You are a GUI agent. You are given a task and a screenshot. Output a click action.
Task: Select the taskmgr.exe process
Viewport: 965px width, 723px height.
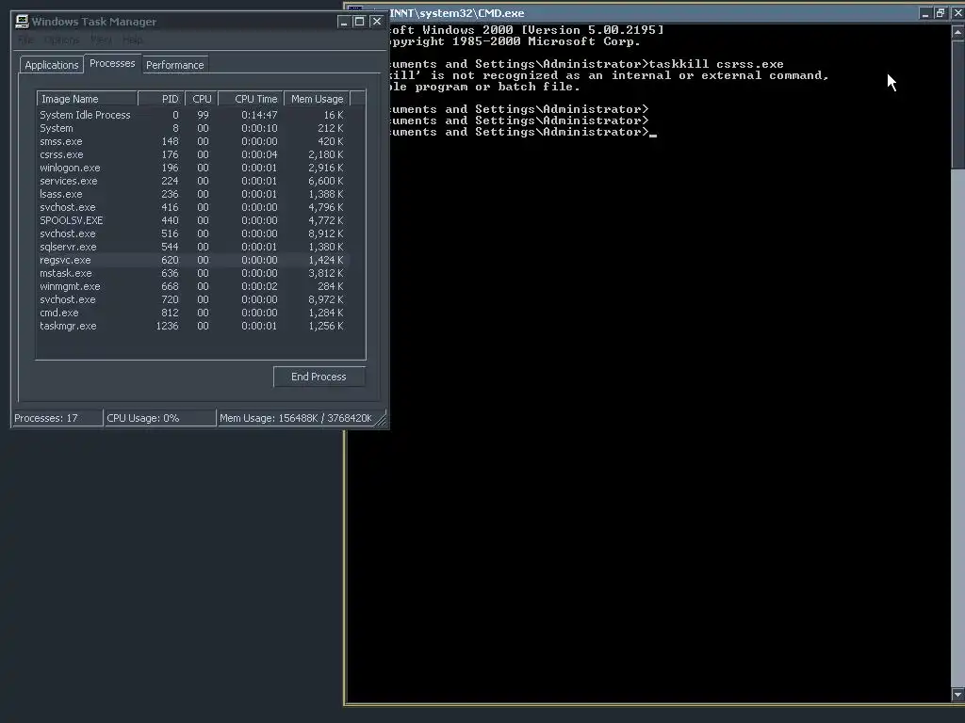pos(193,327)
